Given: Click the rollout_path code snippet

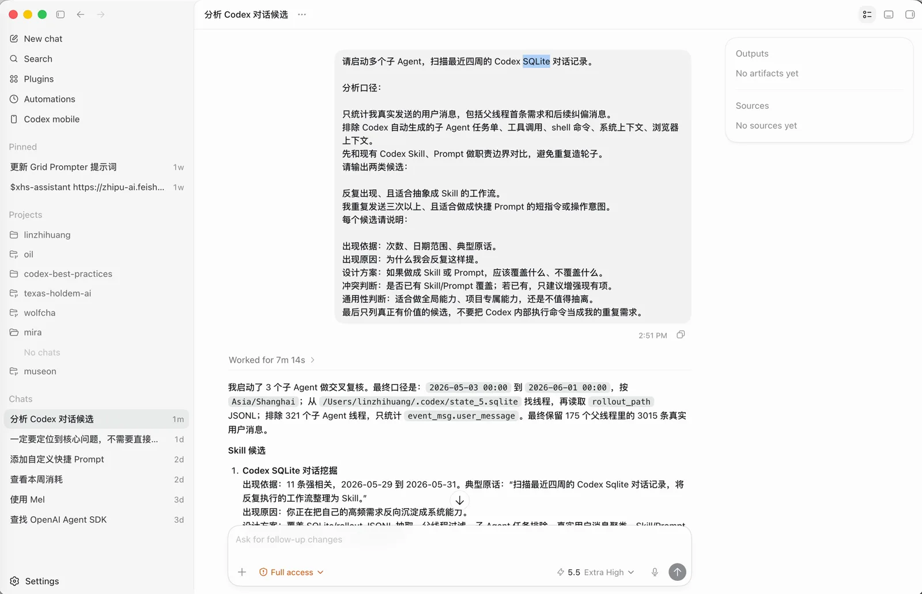Looking at the screenshot, I should (621, 402).
